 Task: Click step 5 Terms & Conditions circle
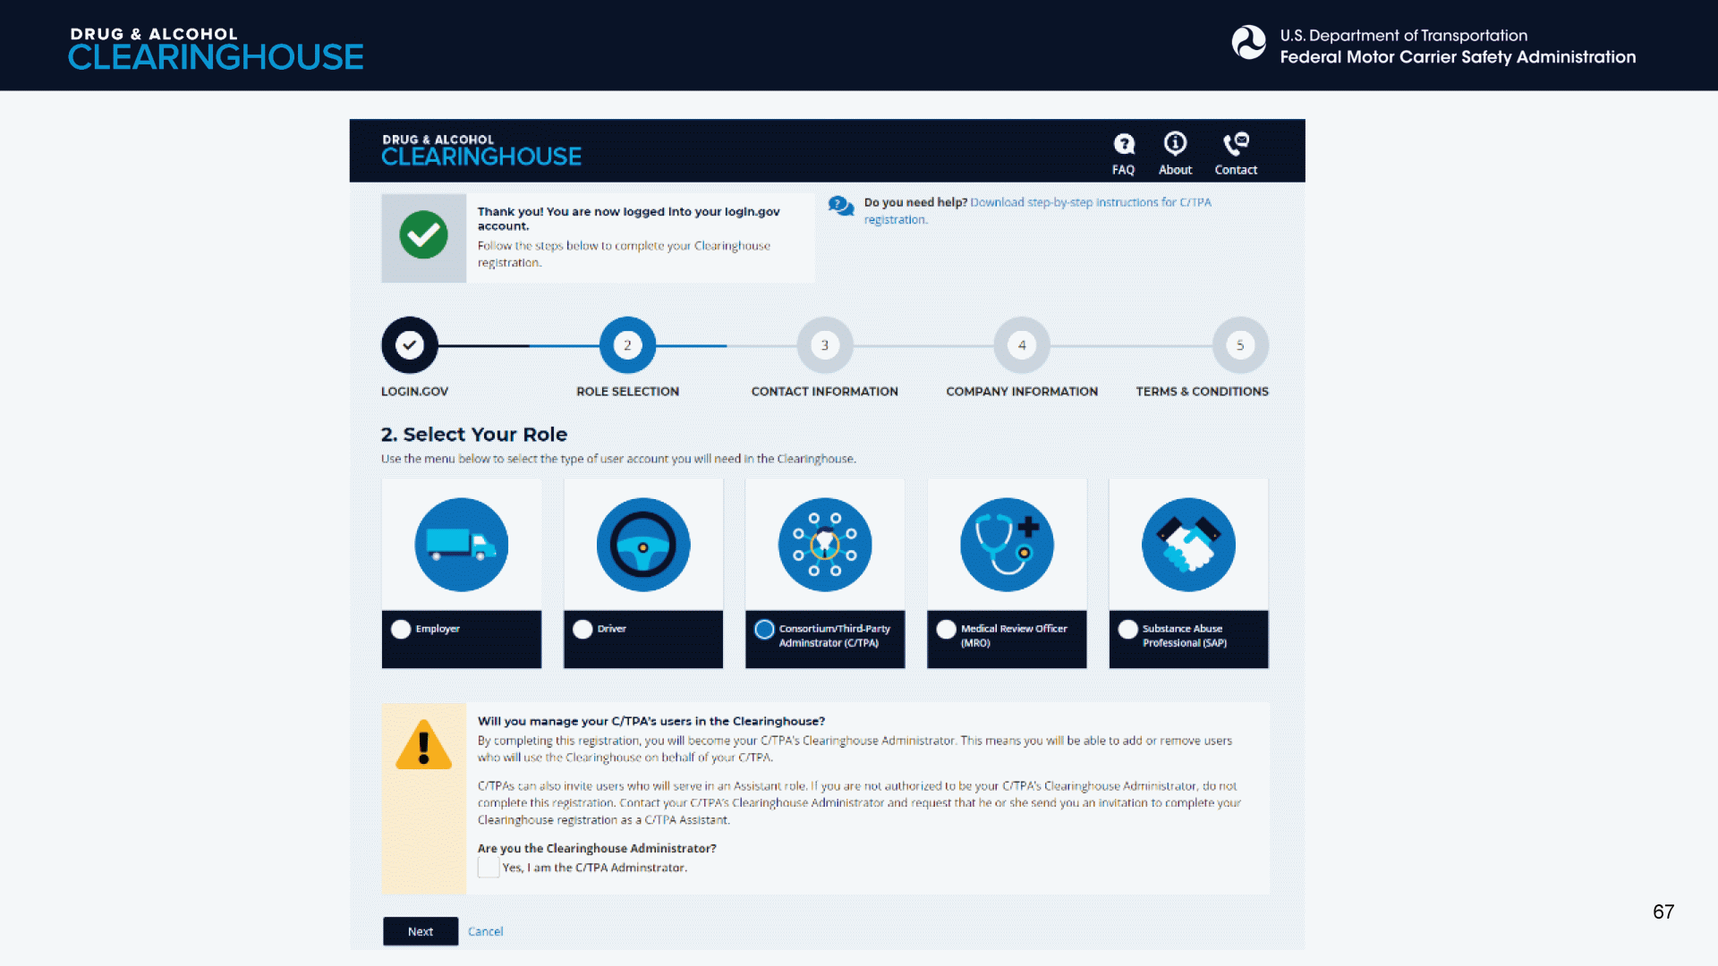[1240, 345]
